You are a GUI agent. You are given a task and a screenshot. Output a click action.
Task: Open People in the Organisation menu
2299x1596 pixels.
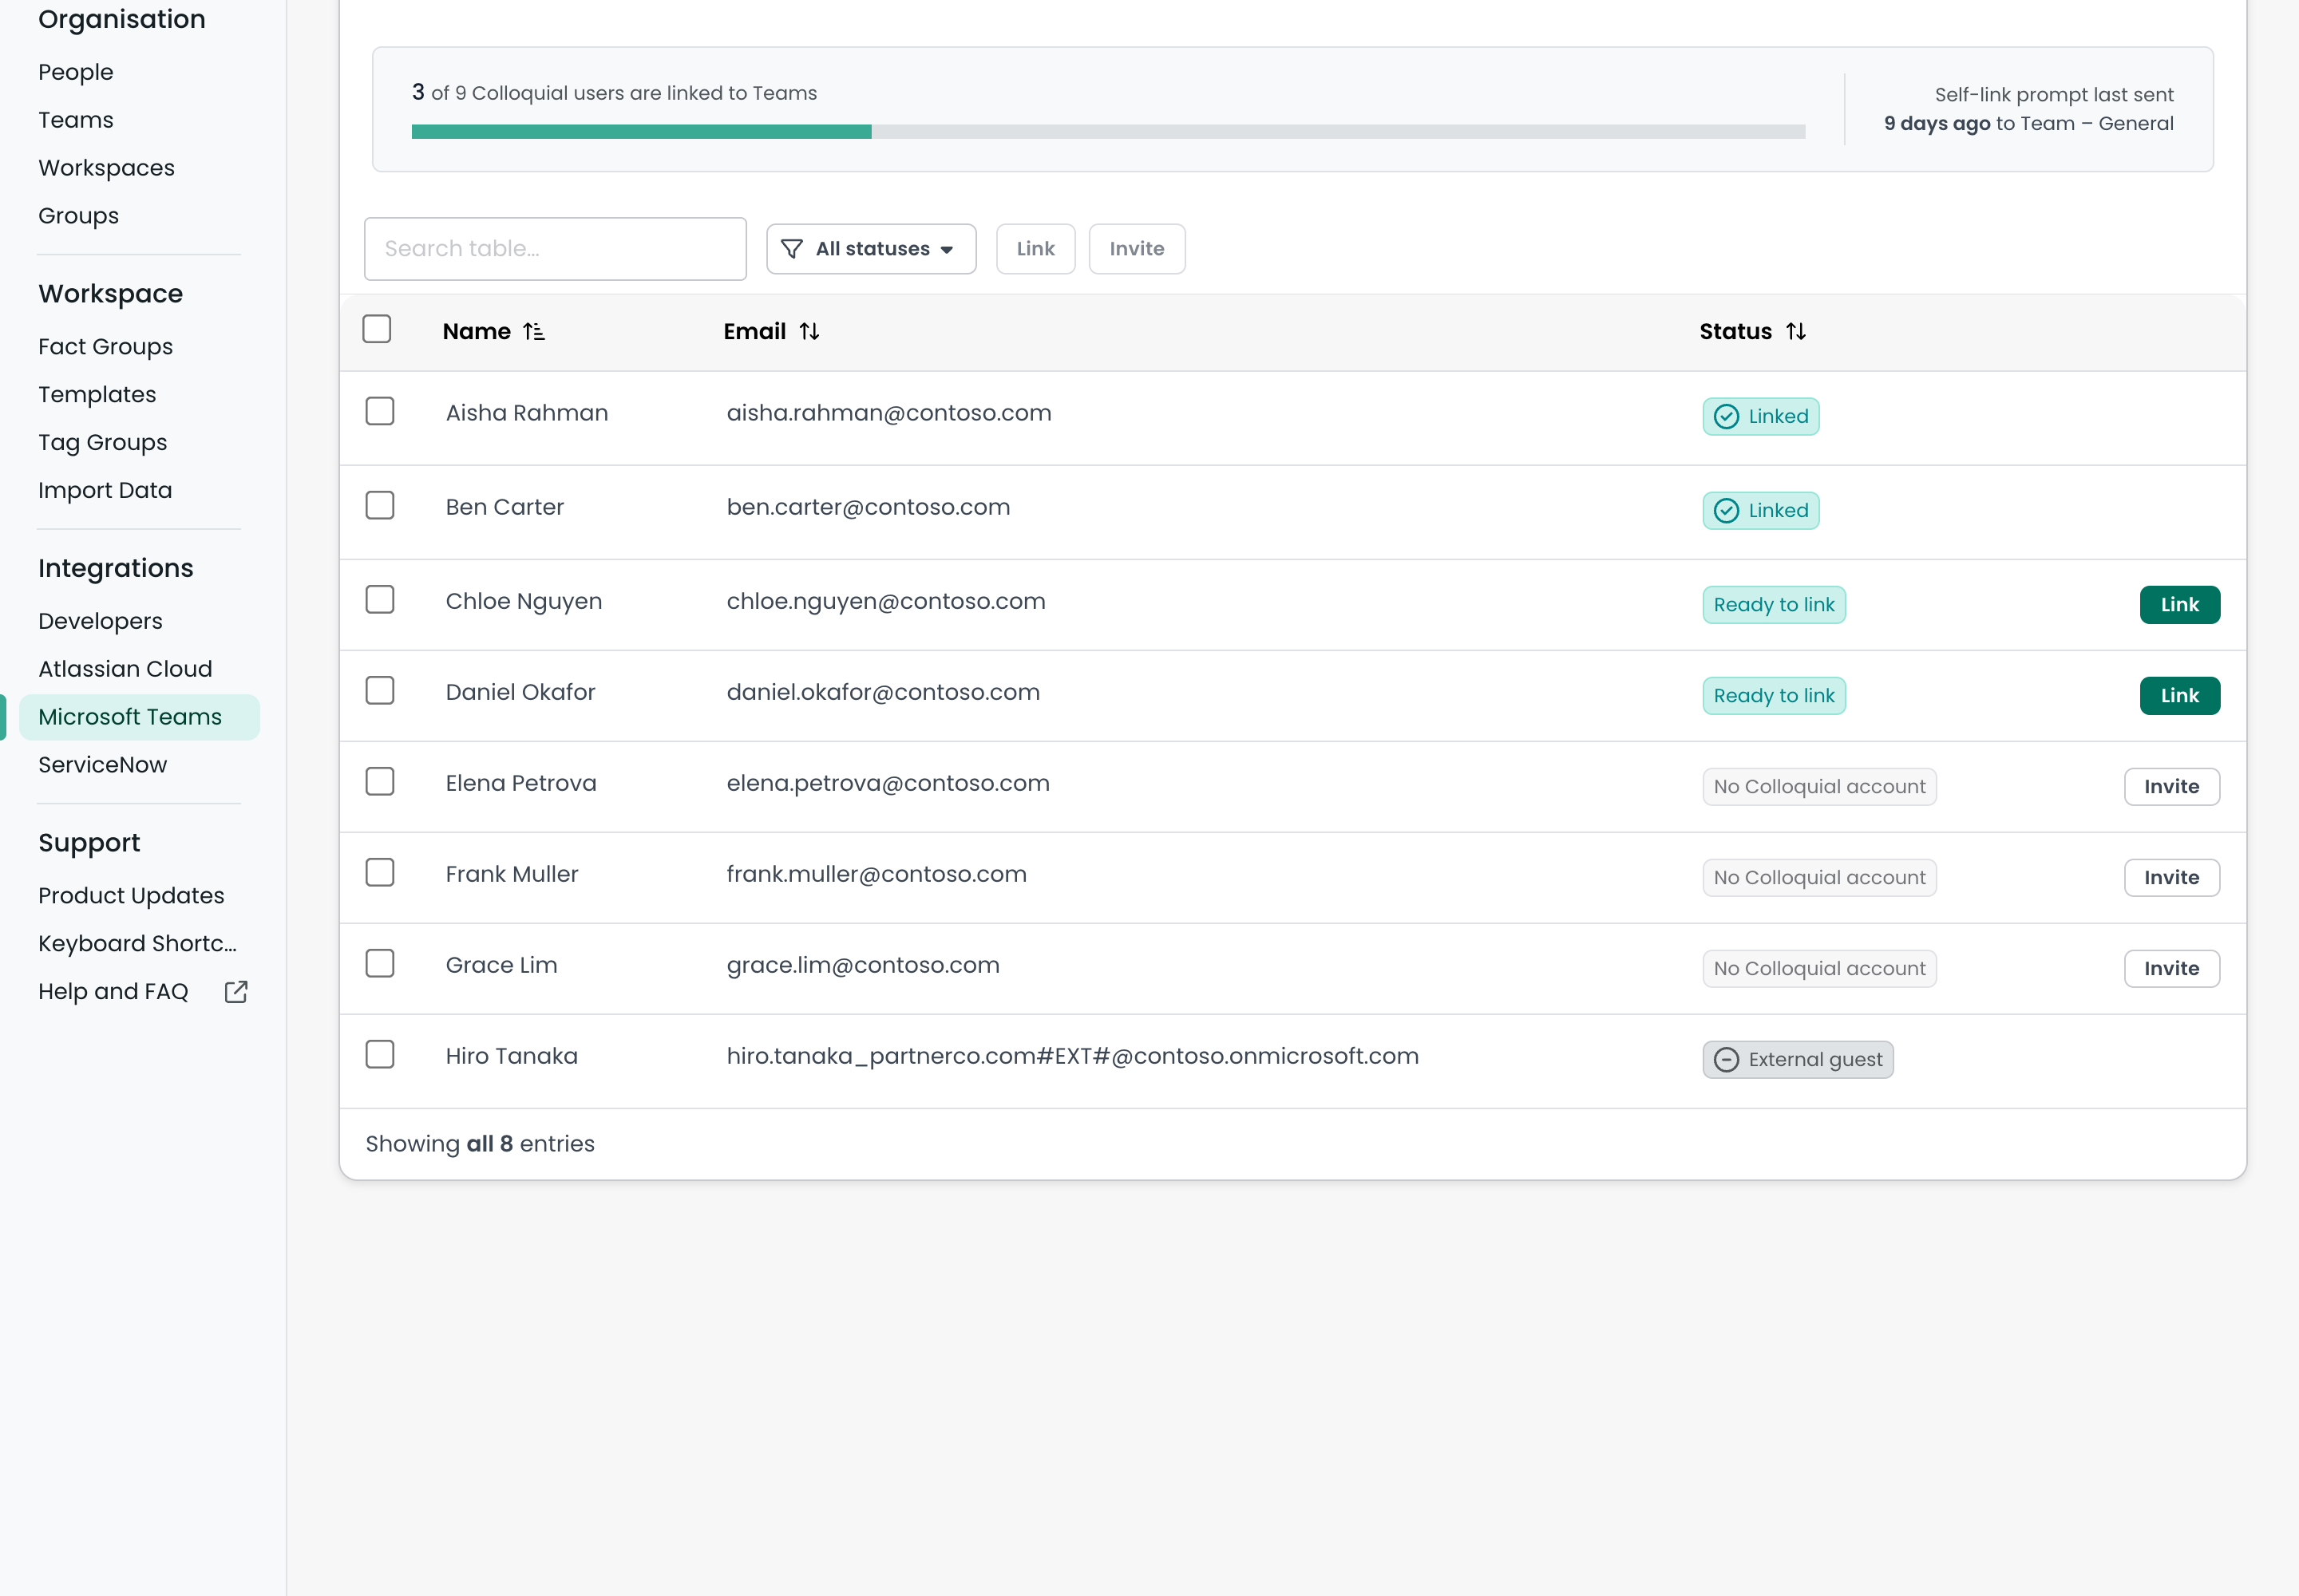tap(76, 72)
